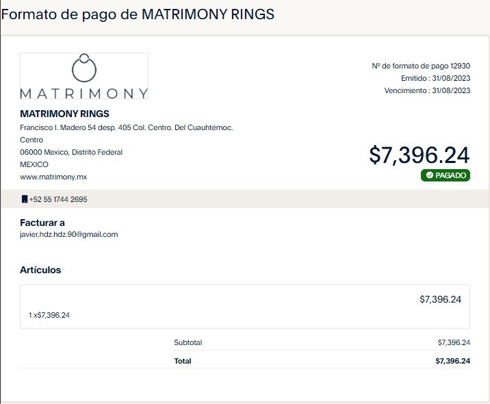Click the MATRIMONY RINGS bold company name
The image size is (490, 404).
click(x=65, y=114)
